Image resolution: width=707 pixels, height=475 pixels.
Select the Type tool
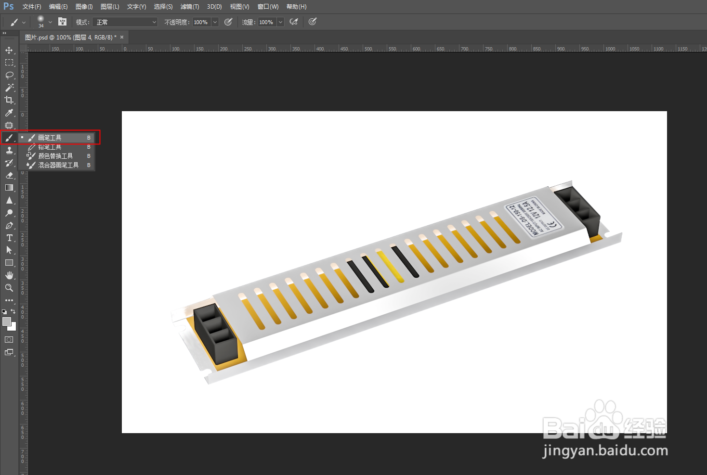(9, 238)
